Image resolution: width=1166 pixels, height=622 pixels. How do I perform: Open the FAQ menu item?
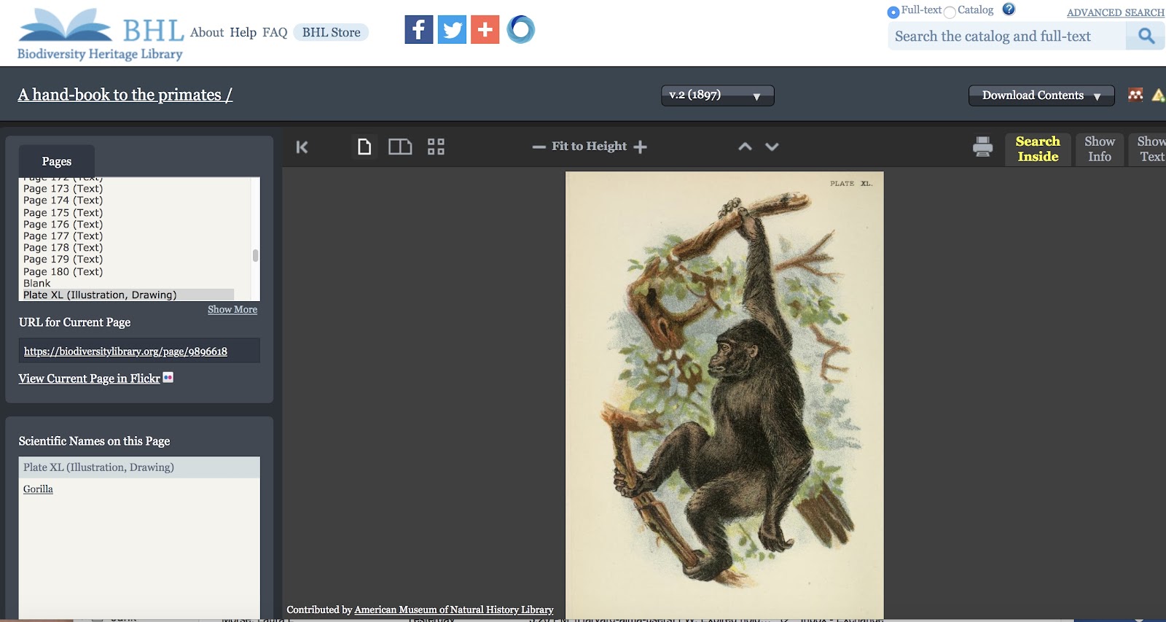tap(275, 33)
